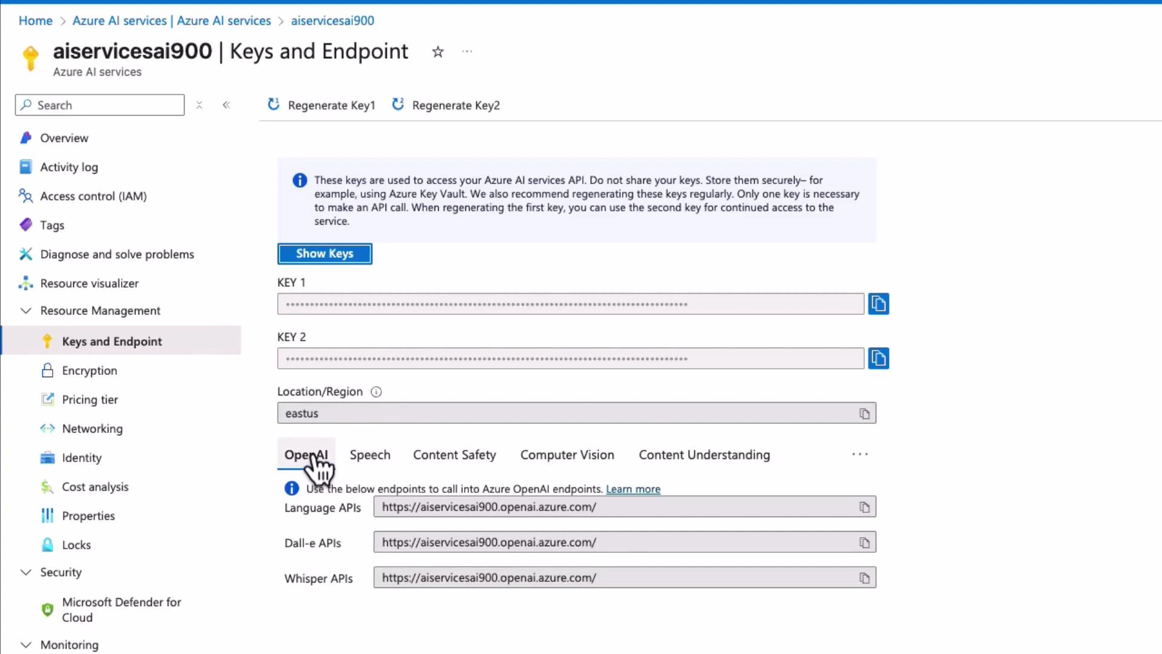Copy the Dall-e APIs endpoint URL
Viewport: 1162px width, 654px height.
pos(864,543)
